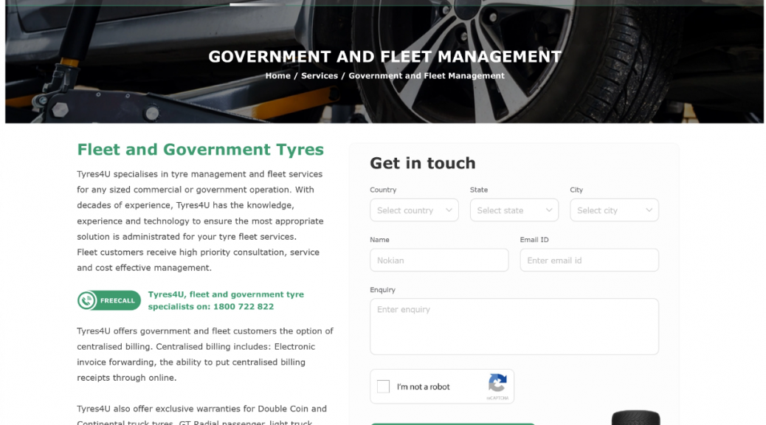Expand the Select state dropdown
The width and height of the screenshot is (766, 425).
click(x=514, y=210)
